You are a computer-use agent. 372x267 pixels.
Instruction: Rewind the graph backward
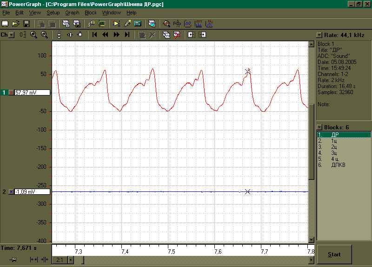[105, 35]
